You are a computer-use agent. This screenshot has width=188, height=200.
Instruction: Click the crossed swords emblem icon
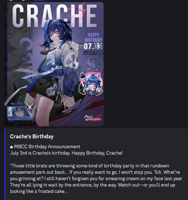(x=30, y=106)
